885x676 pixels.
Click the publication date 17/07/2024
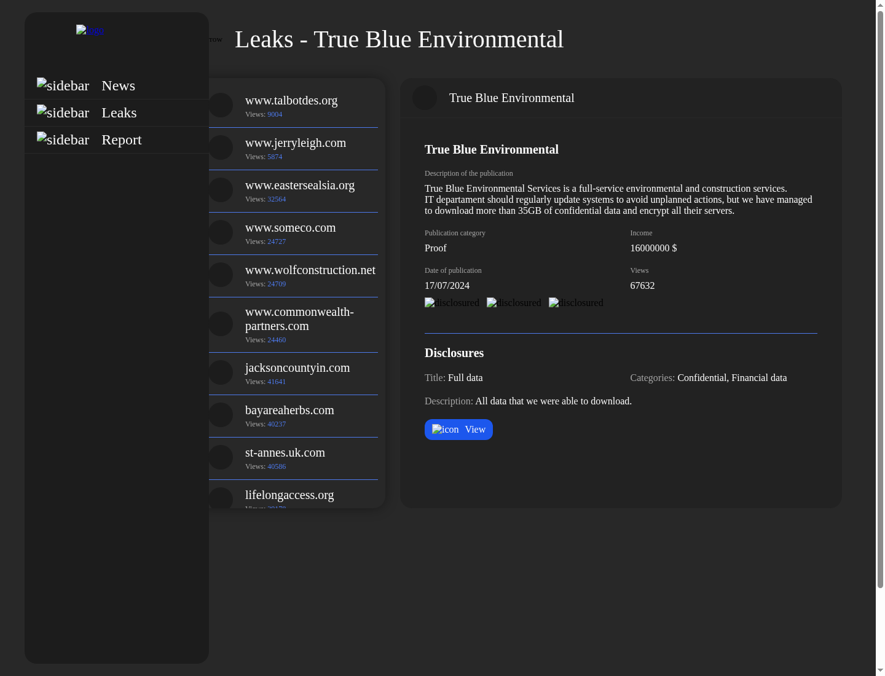(447, 286)
